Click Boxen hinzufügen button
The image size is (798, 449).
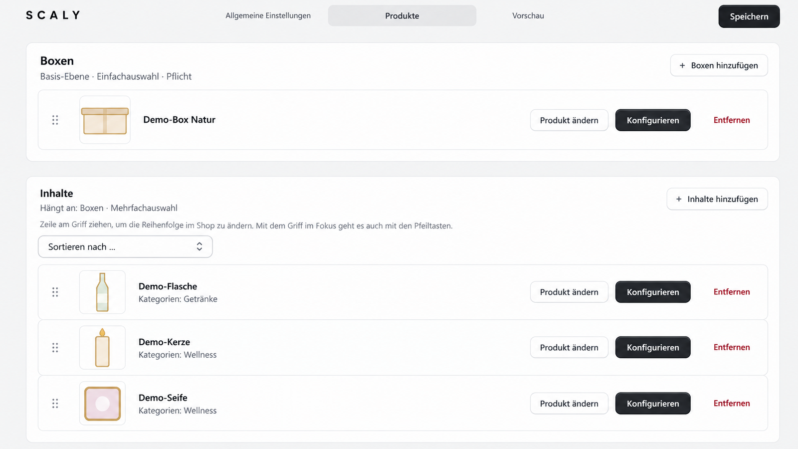pos(719,65)
